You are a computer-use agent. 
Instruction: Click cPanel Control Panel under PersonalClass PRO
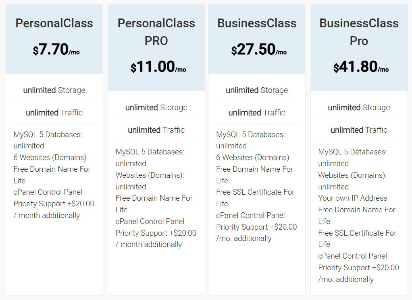pyautogui.click(x=150, y=221)
